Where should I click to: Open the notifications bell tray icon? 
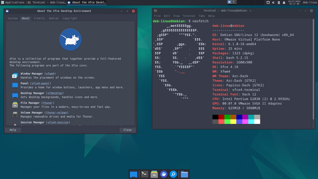pos(284,2)
